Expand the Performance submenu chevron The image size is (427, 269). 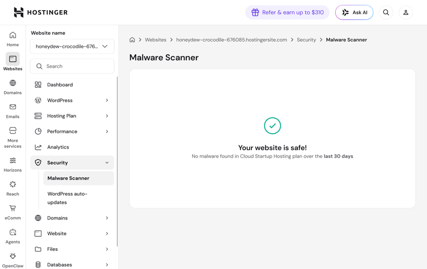pos(107,132)
